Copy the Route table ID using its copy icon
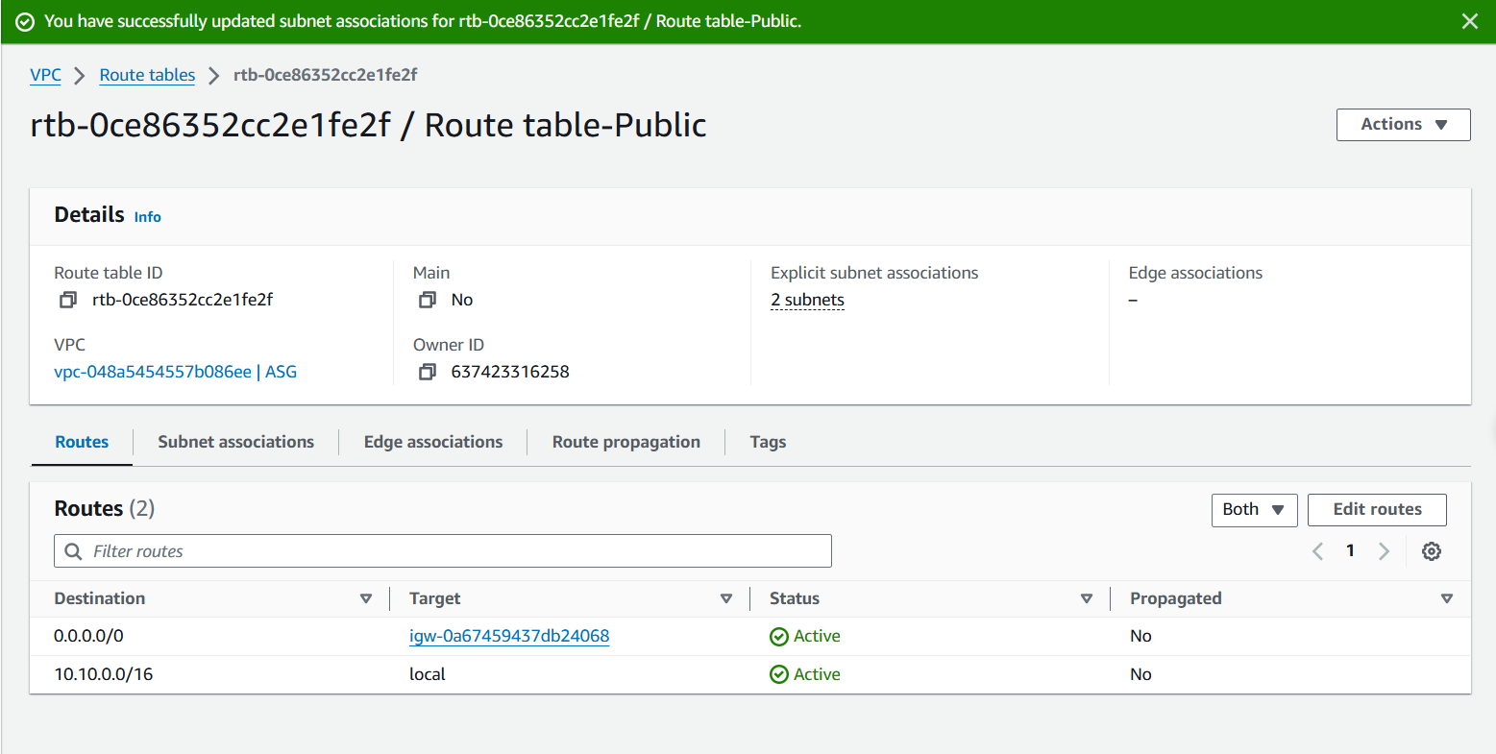The width and height of the screenshot is (1496, 754). coord(66,299)
